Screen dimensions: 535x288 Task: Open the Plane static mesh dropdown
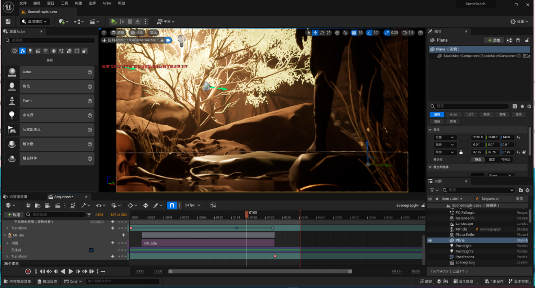[x=500, y=175]
